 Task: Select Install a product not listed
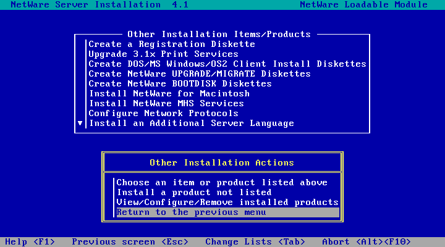pos(194,192)
